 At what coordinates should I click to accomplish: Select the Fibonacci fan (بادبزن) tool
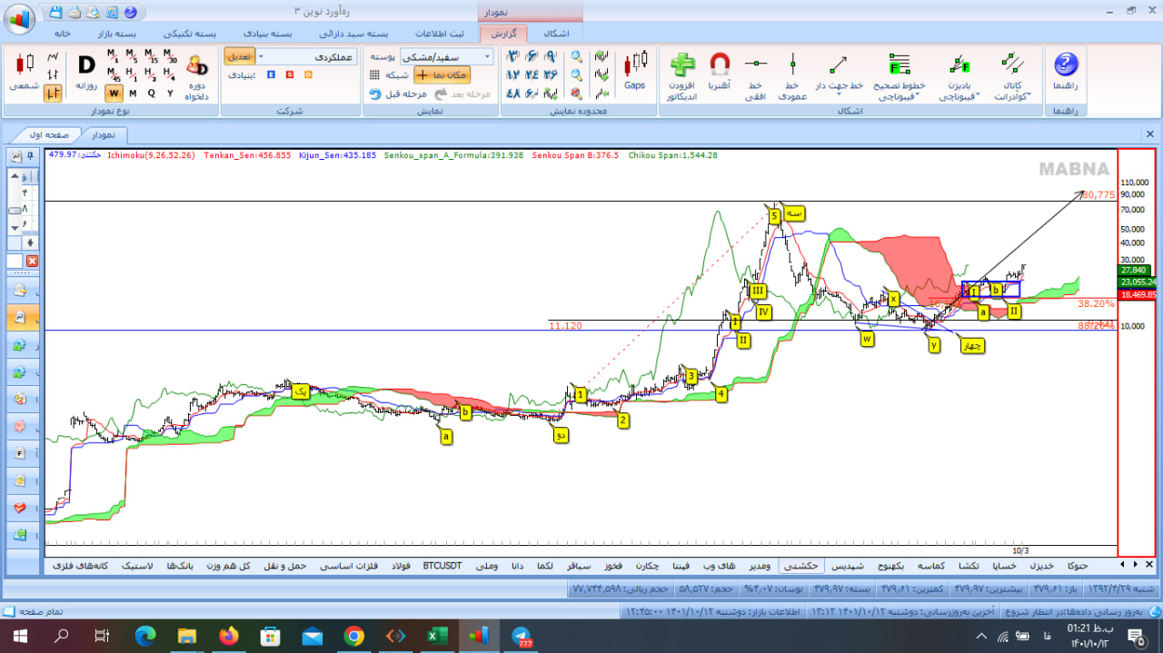pos(959,74)
